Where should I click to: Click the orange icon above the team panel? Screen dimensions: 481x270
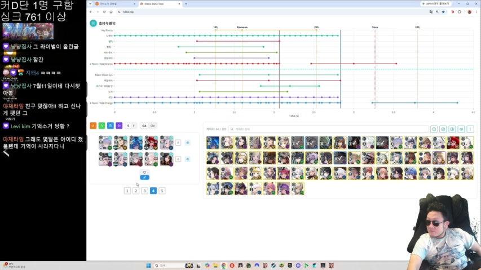pyautogui.click(x=93, y=125)
